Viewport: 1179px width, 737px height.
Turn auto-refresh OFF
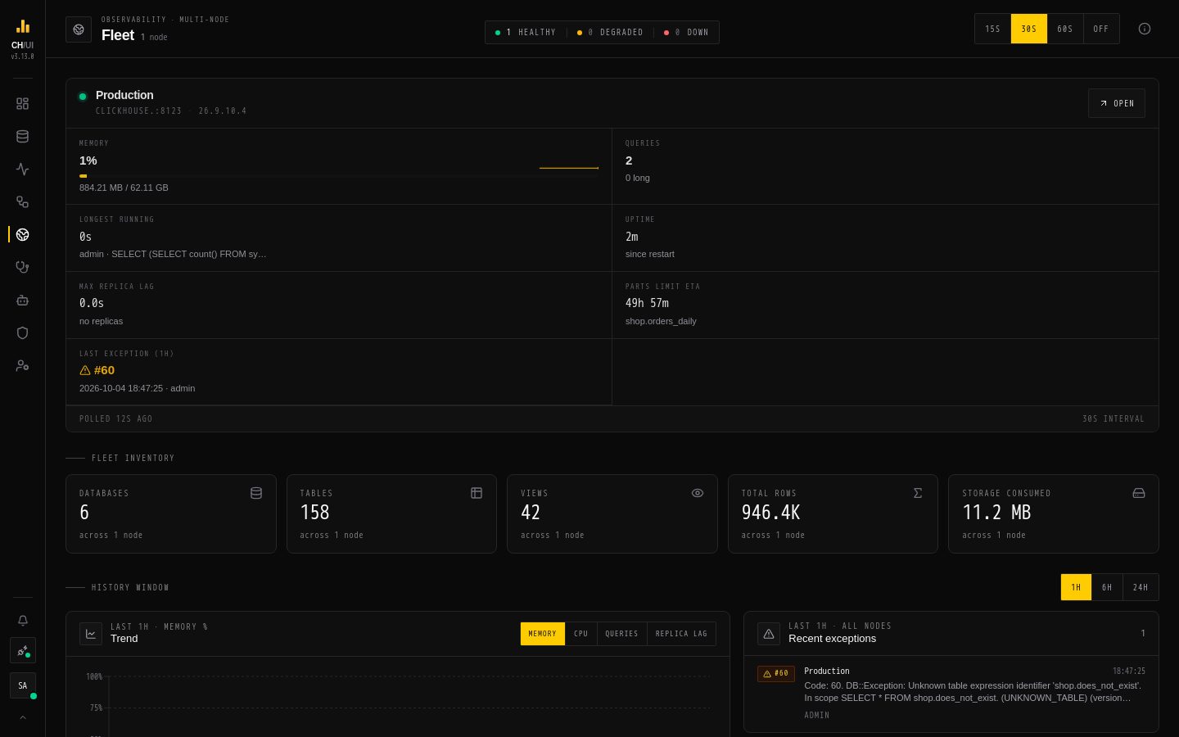pyautogui.click(x=1101, y=29)
